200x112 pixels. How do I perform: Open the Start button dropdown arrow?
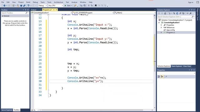point(72,6)
